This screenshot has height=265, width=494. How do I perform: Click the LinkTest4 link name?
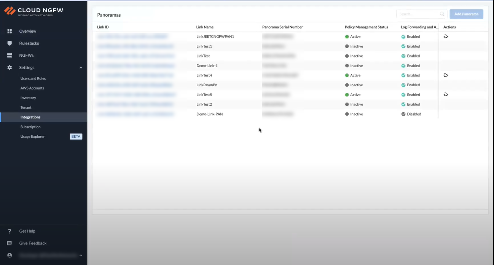[204, 75]
